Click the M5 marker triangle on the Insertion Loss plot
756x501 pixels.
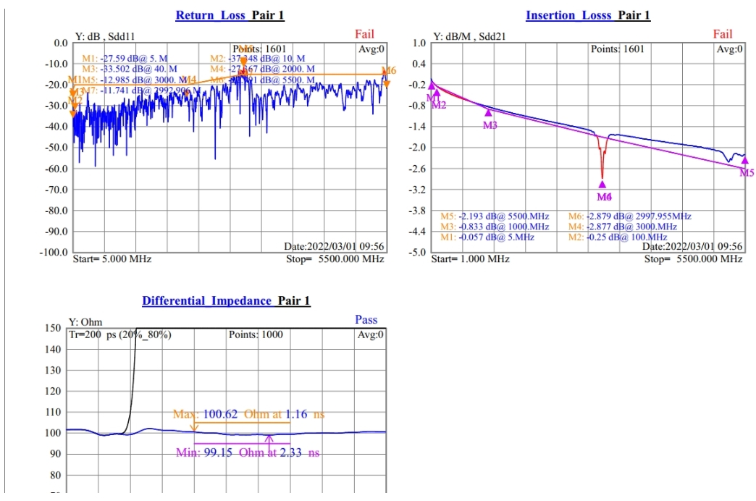[745, 161]
